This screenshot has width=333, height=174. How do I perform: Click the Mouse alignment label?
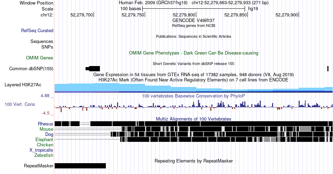46,129
